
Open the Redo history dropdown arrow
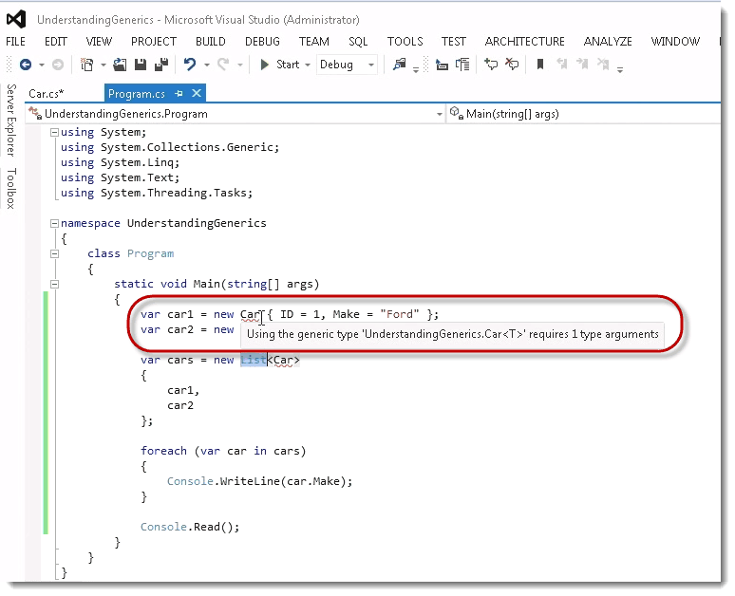click(240, 65)
